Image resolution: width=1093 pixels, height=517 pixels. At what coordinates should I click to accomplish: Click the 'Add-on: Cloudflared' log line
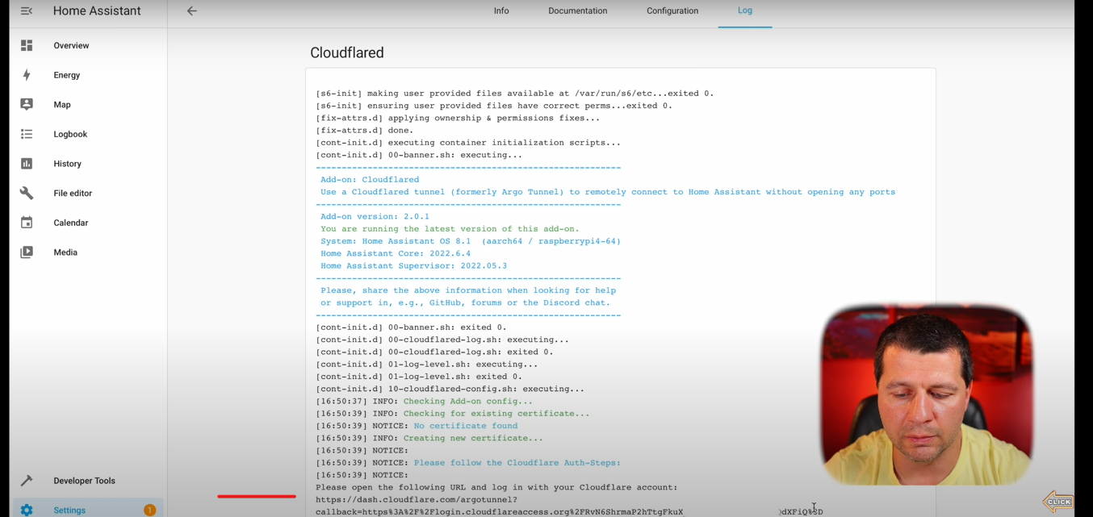click(370, 180)
